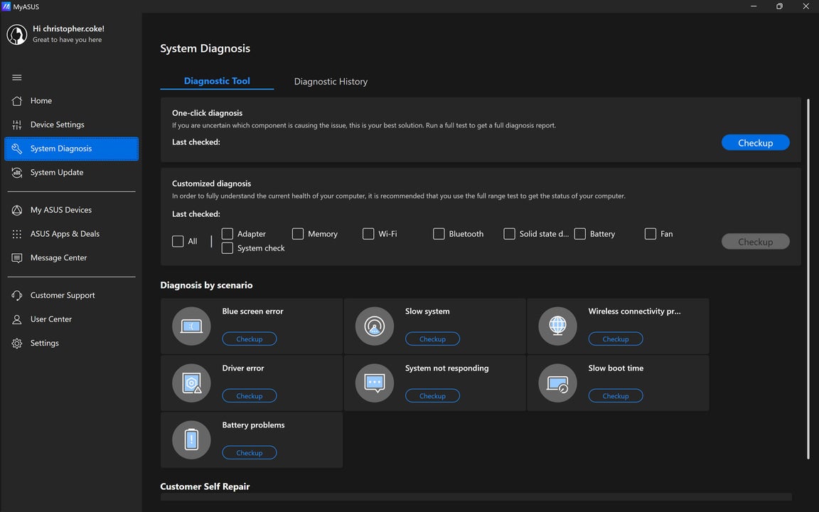Enable the All checkbox in Customized diagnosis
The image size is (819, 512).
pyautogui.click(x=178, y=241)
